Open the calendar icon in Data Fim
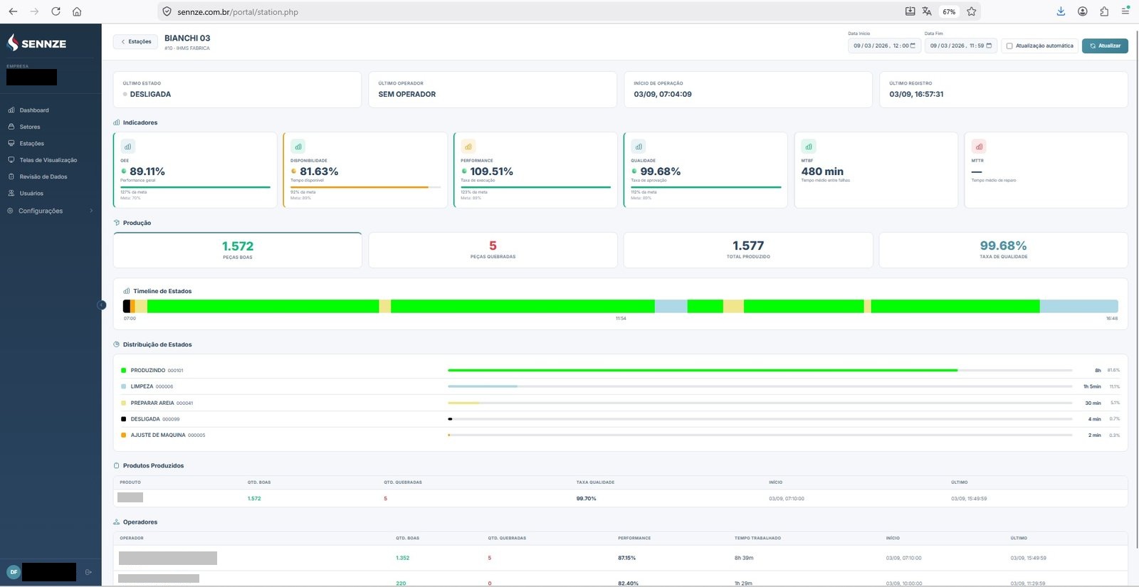Image resolution: width=1139 pixels, height=587 pixels. pyautogui.click(x=989, y=46)
